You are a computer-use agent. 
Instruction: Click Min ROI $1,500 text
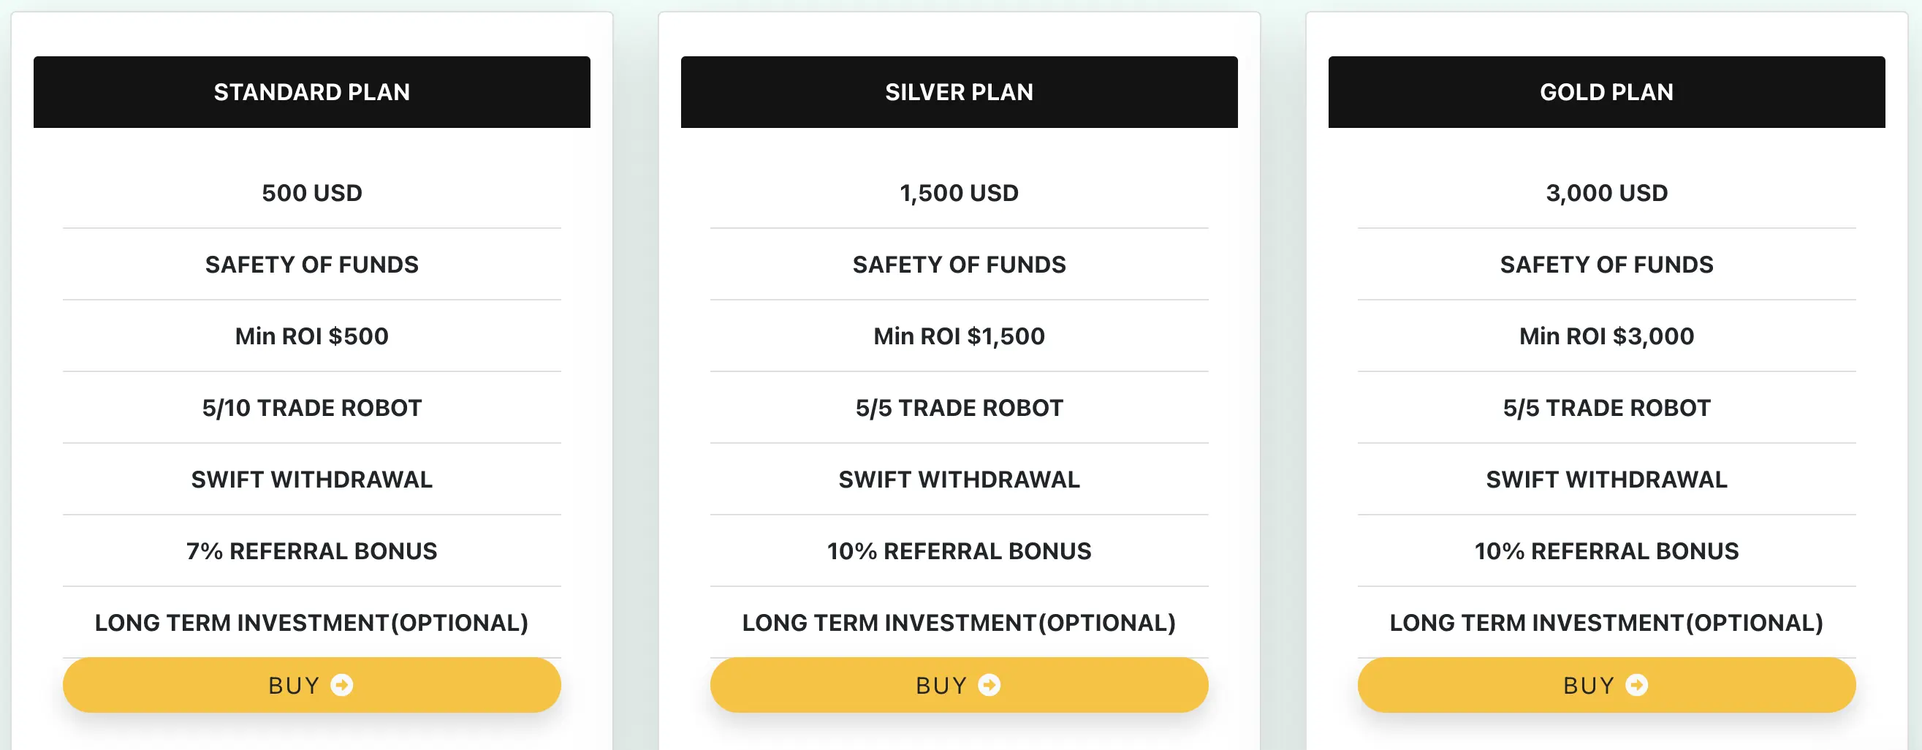tap(959, 336)
